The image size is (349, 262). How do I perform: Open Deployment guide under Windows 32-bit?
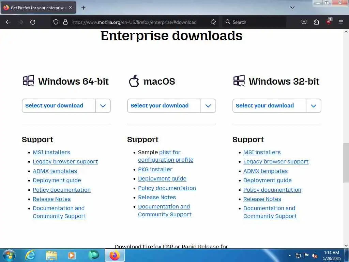[267, 180]
